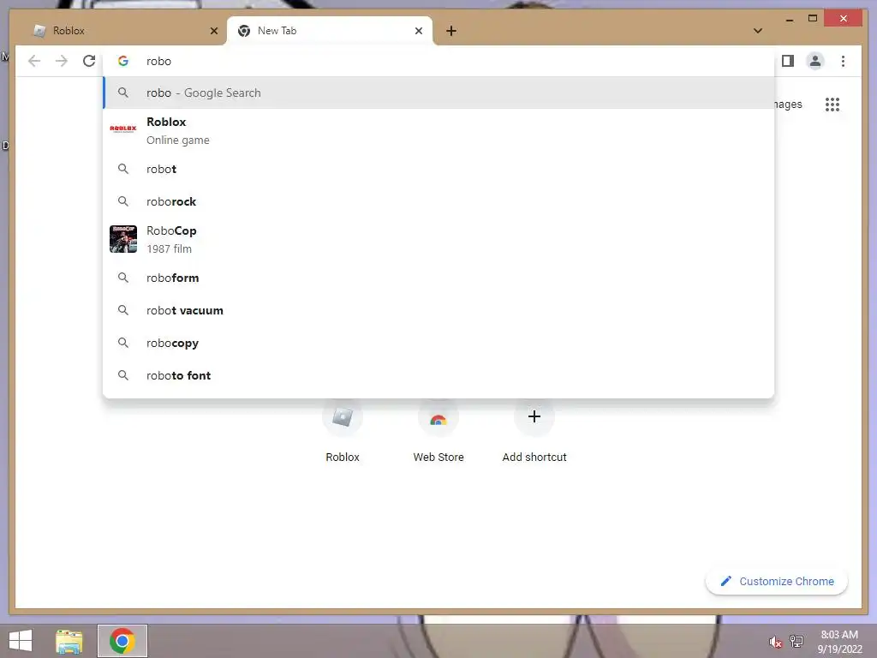
Task: Click the Roblox logo in suggestions
Action: (123, 129)
